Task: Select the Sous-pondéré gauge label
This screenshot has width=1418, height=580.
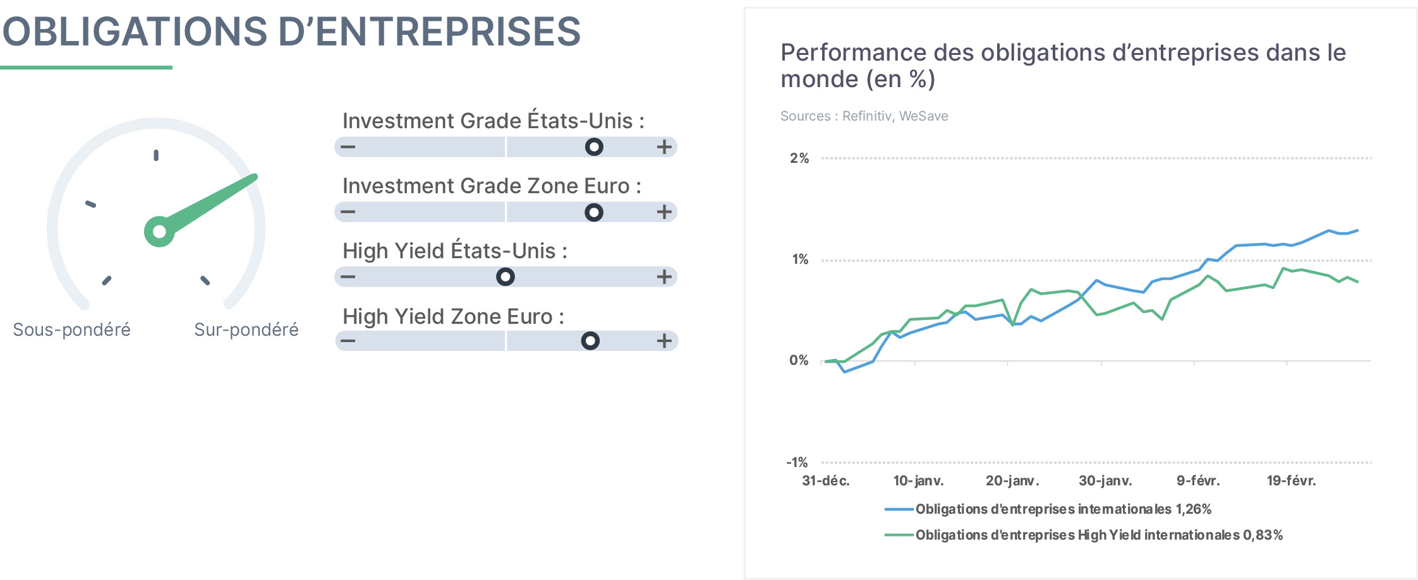Action: (x=72, y=329)
